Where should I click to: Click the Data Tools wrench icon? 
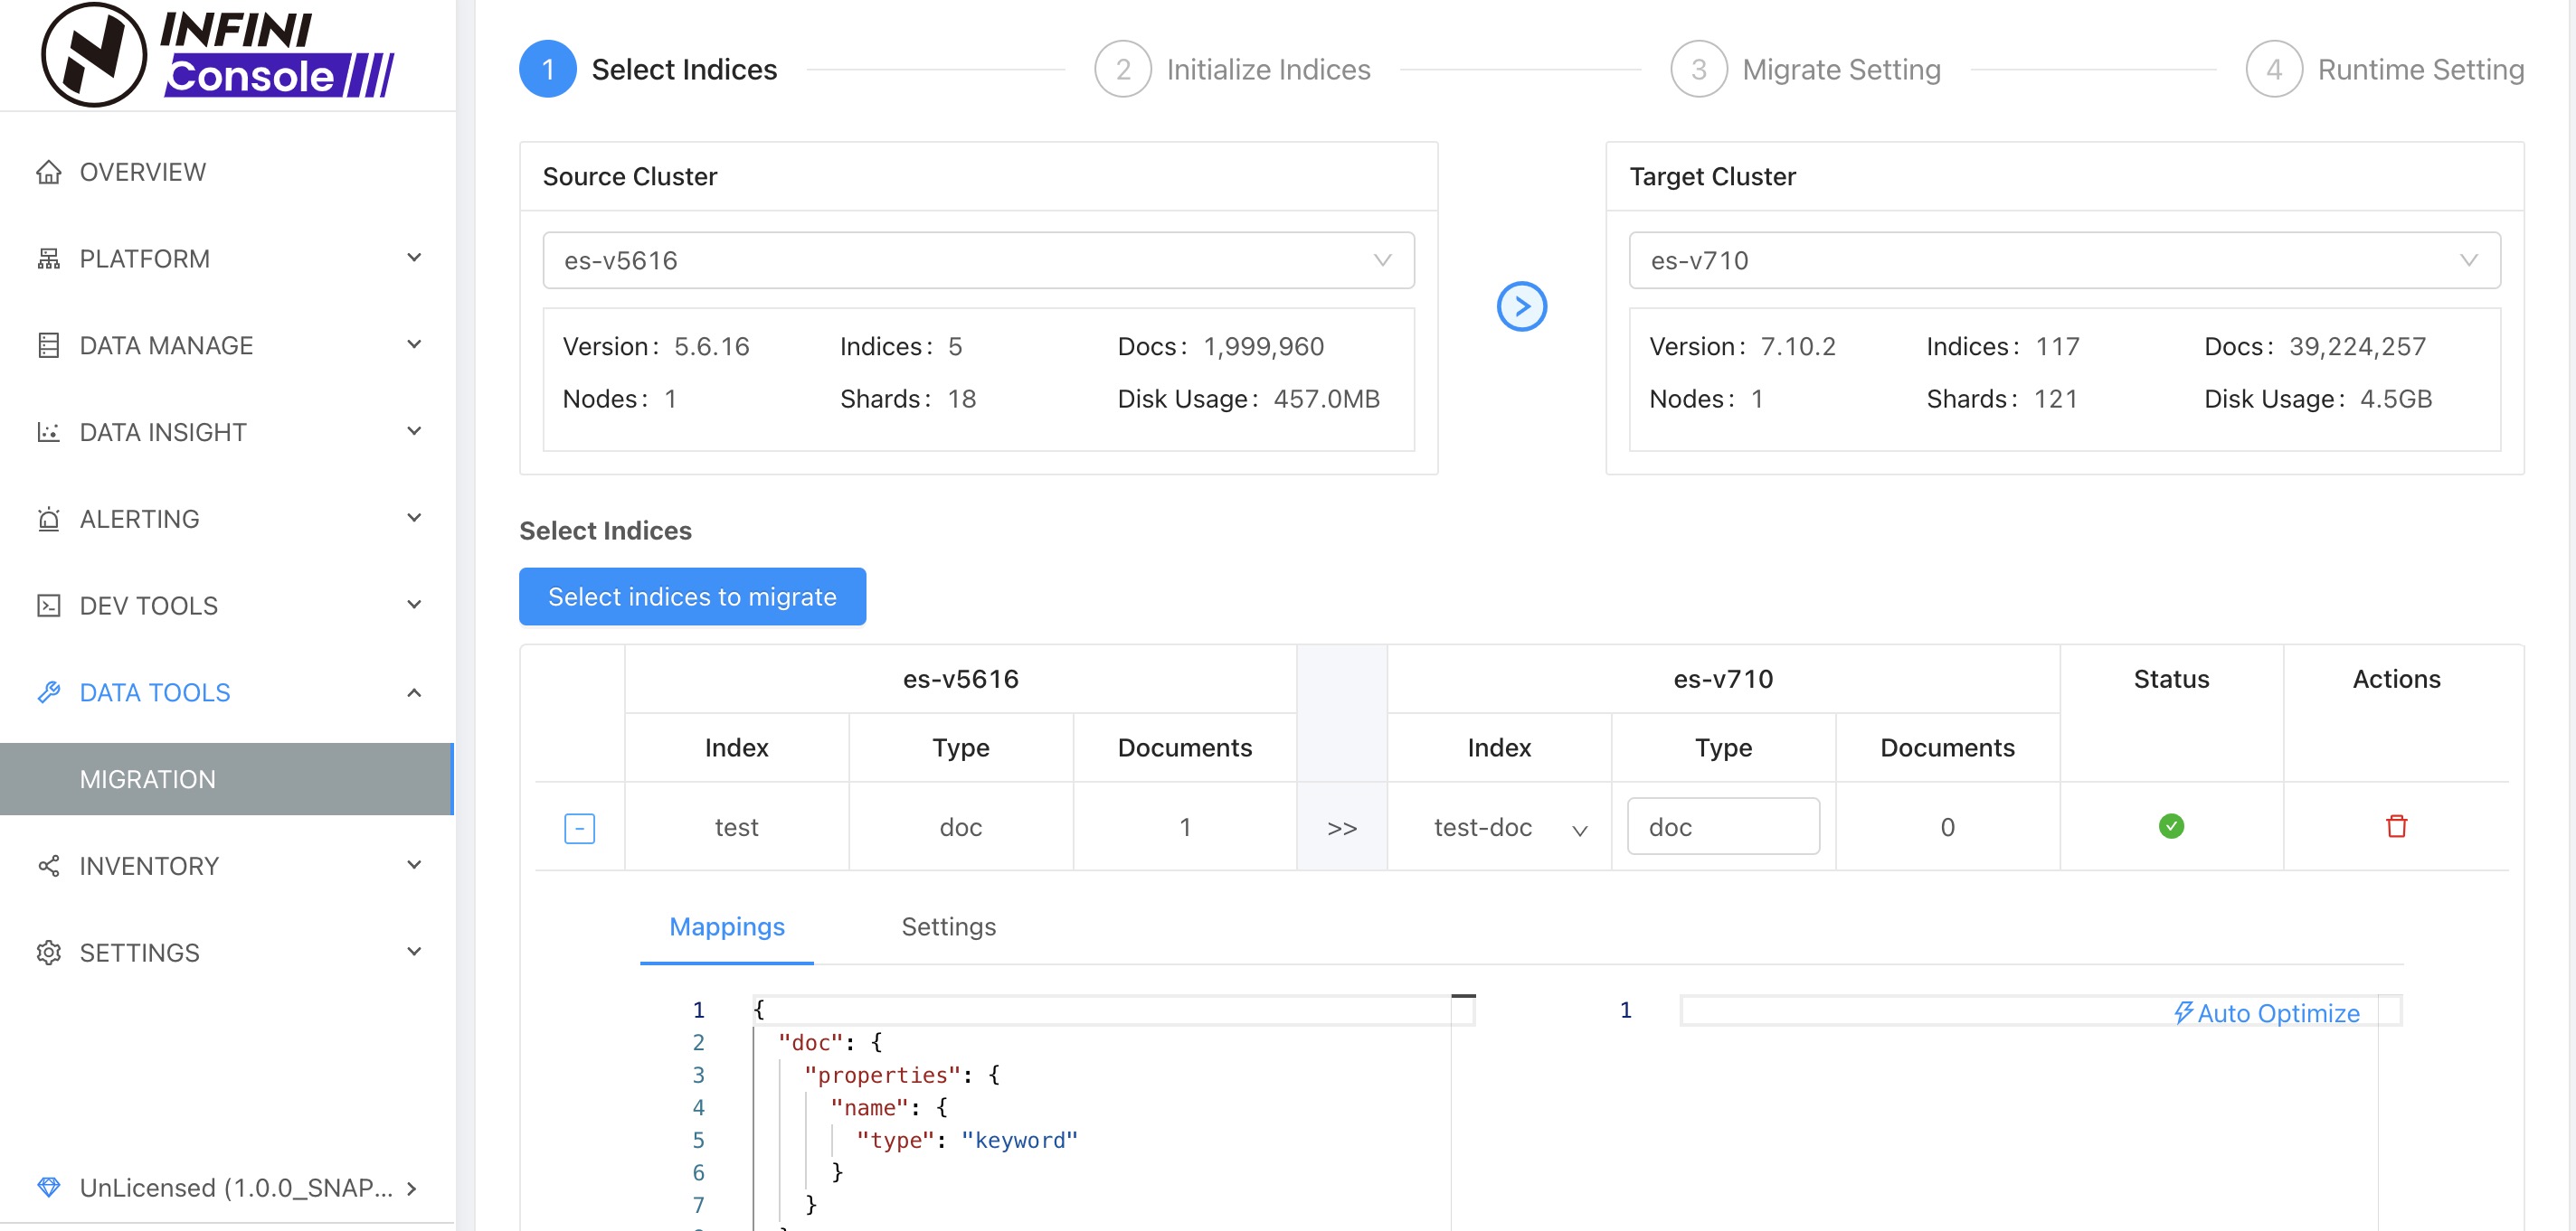point(48,692)
